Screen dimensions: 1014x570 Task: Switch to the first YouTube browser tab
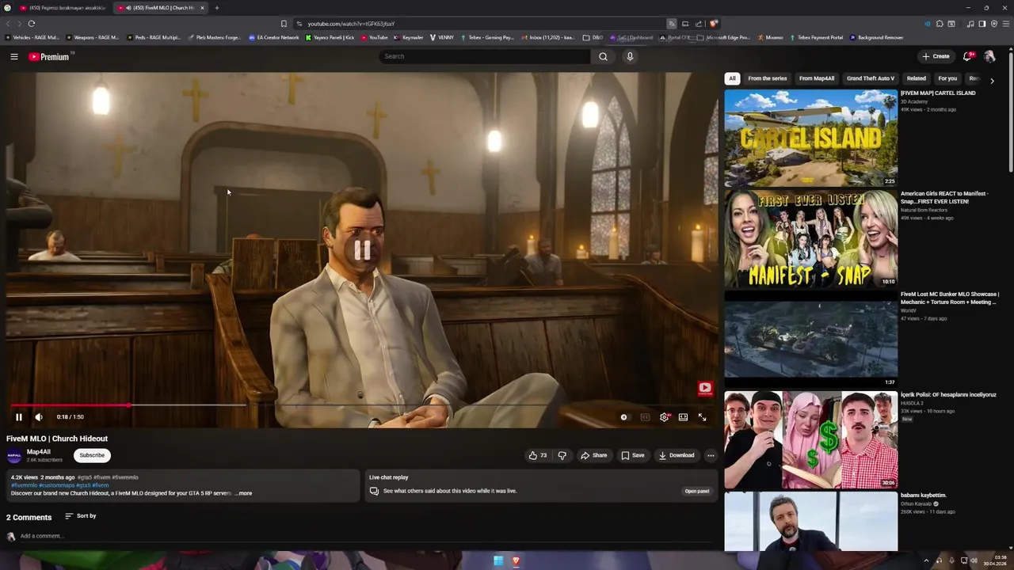(x=62, y=8)
